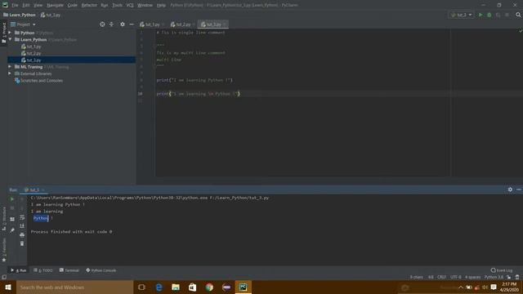Open the Tools menu
This screenshot has height=294, width=523.
117,5
